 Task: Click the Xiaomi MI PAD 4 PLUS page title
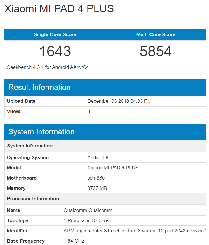click(59, 8)
